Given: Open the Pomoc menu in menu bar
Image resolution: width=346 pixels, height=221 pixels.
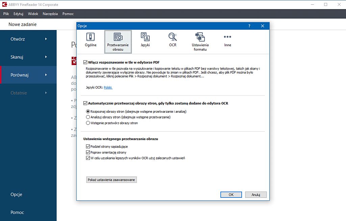Looking at the screenshot, I should click(x=68, y=13).
